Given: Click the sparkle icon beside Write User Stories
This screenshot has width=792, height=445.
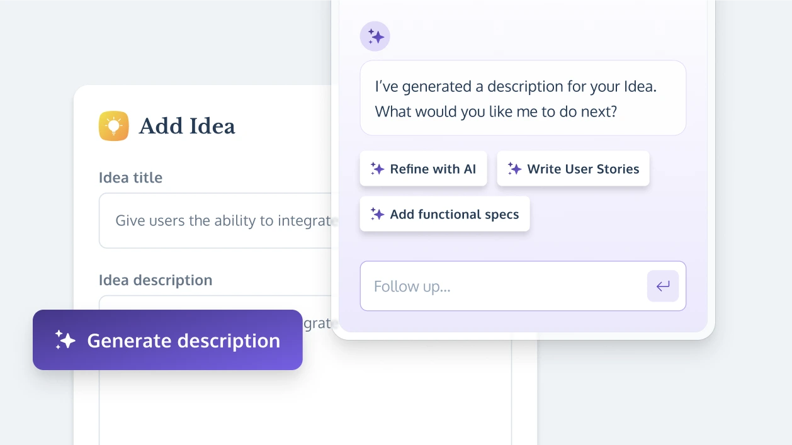Looking at the screenshot, I should coord(514,169).
